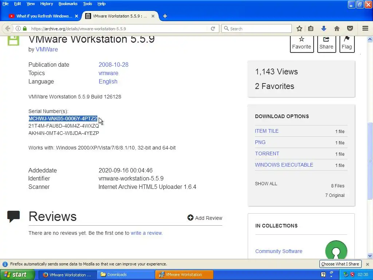Open the Edit menu

pos(17,4)
